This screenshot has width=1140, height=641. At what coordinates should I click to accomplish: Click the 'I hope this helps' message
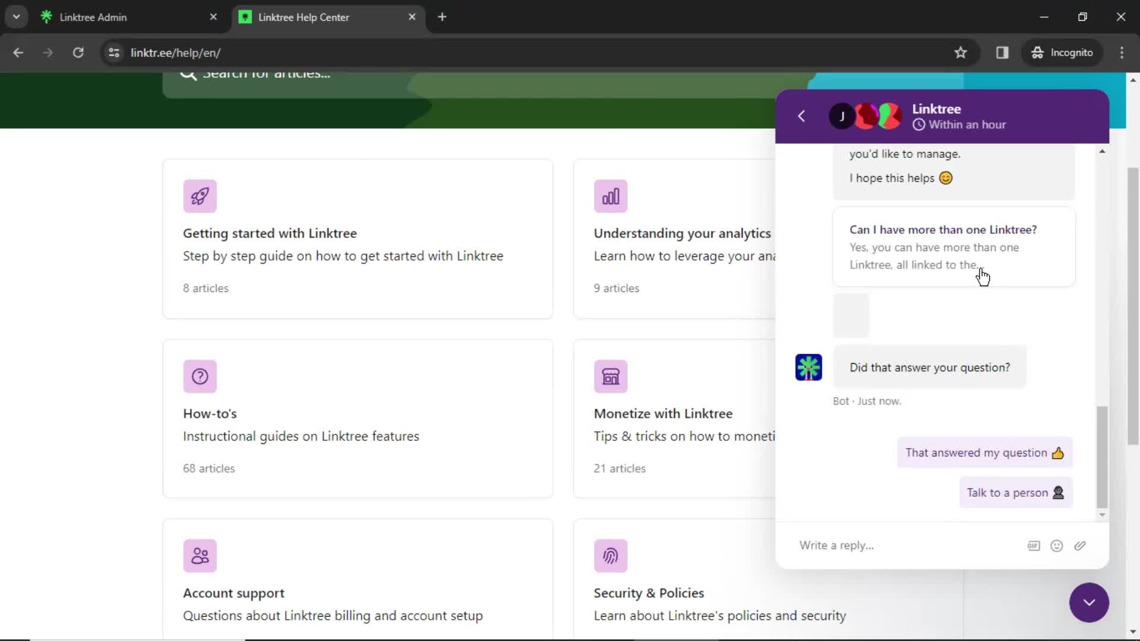point(901,178)
